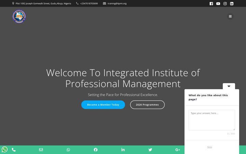246x154 pixels.
Task: Click the phone call icon in green bar
Action: [14, 150]
